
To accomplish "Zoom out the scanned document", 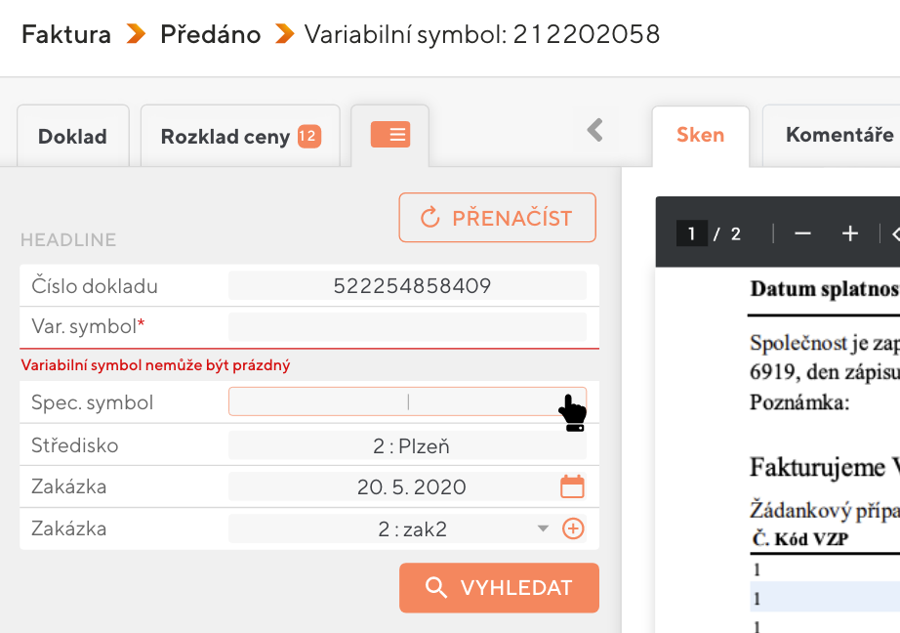I will coord(802,233).
